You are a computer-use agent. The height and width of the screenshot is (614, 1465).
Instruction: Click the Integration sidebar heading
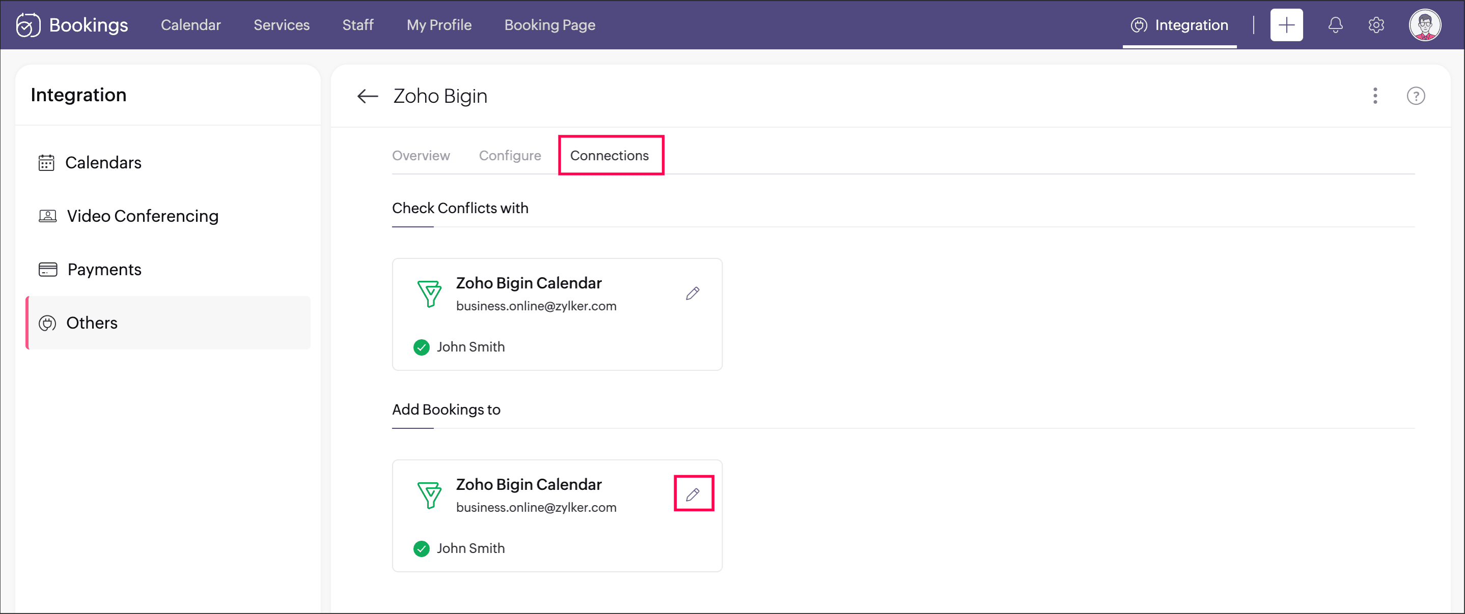tap(78, 95)
